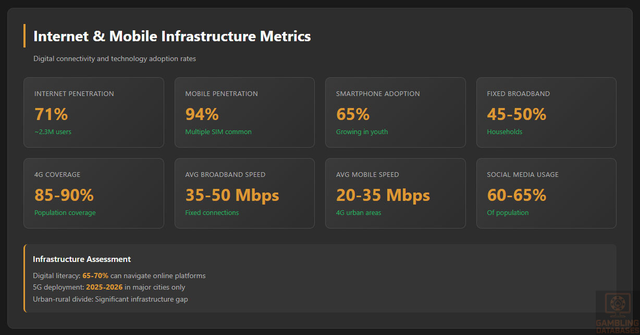Select the Avg Mobile Speed card
The height and width of the screenshot is (335, 640).
click(x=395, y=193)
